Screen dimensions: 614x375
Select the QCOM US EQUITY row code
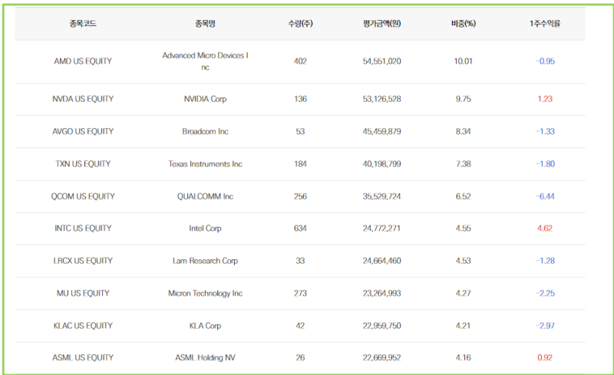[x=83, y=196]
